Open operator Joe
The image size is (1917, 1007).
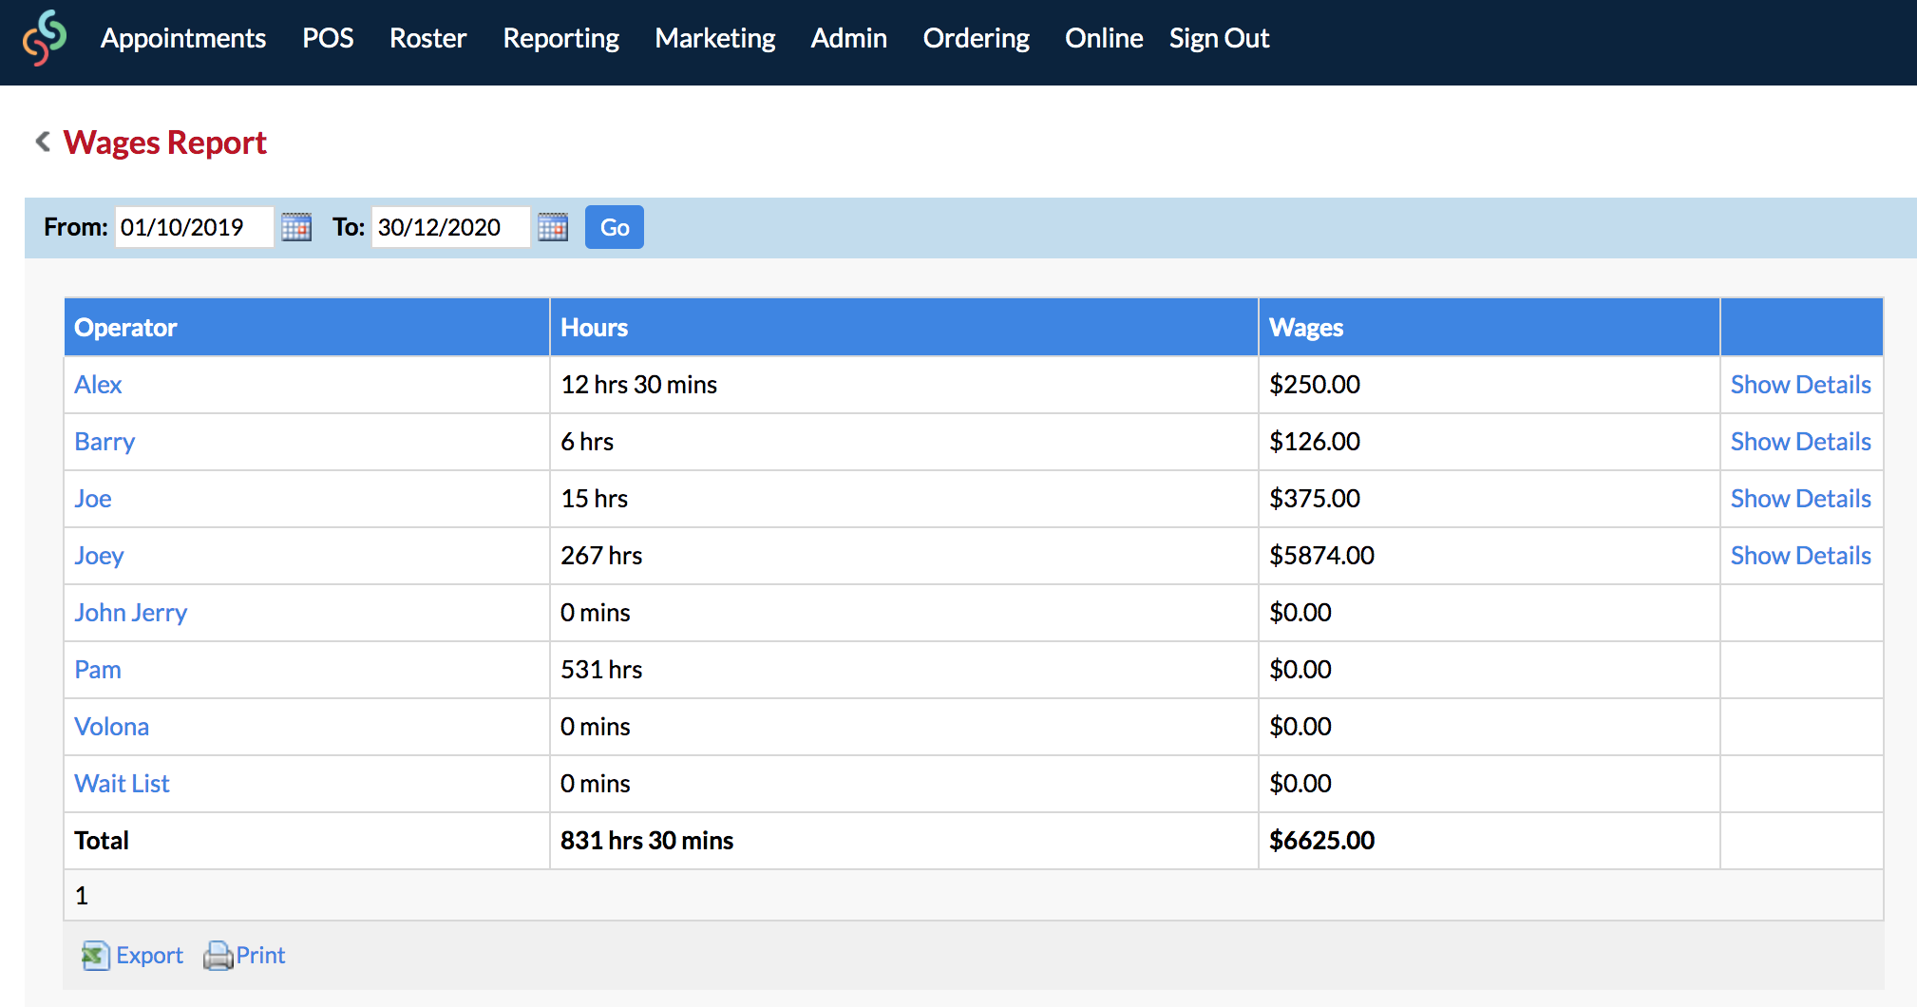tap(93, 499)
